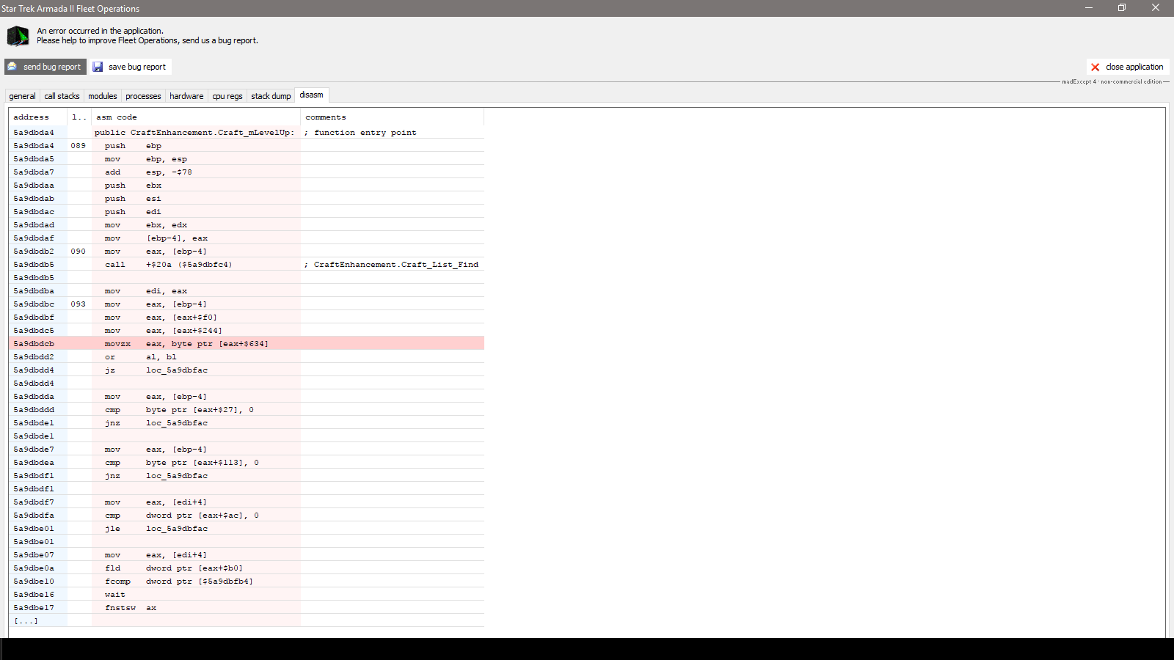The image size is (1174, 660).
Task: Select the jz loc_5a9dbfac row
Action: 247,370
